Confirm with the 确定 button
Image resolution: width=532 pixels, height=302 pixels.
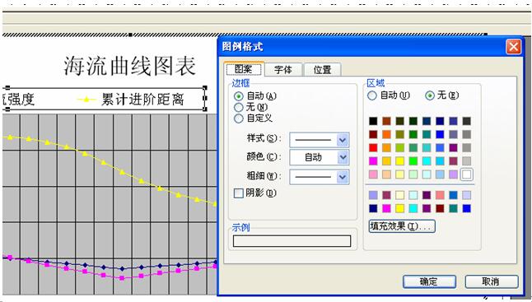tap(429, 281)
